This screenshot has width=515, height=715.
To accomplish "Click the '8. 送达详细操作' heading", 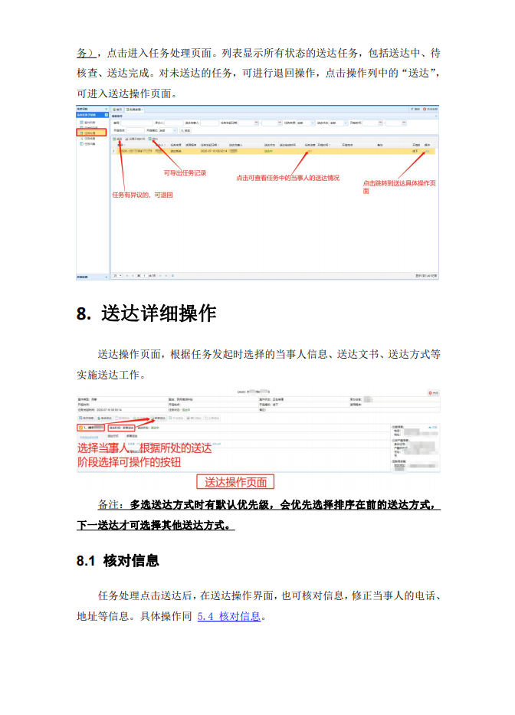I will click(146, 313).
